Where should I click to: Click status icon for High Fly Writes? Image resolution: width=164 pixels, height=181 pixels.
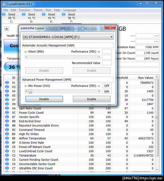pos(7,134)
